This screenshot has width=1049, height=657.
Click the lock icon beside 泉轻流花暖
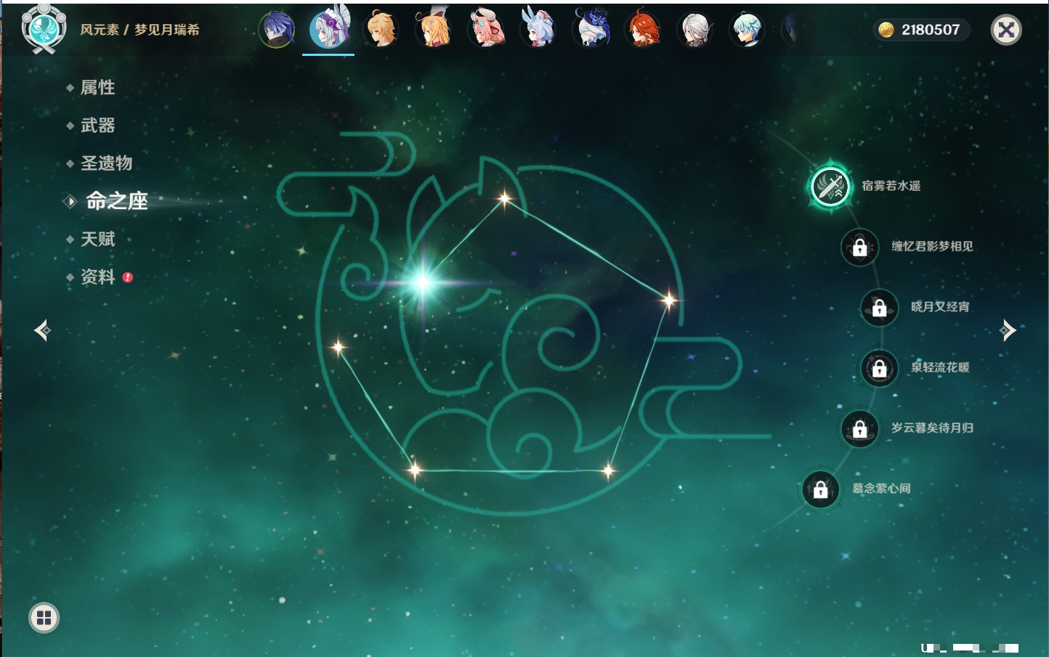880,368
